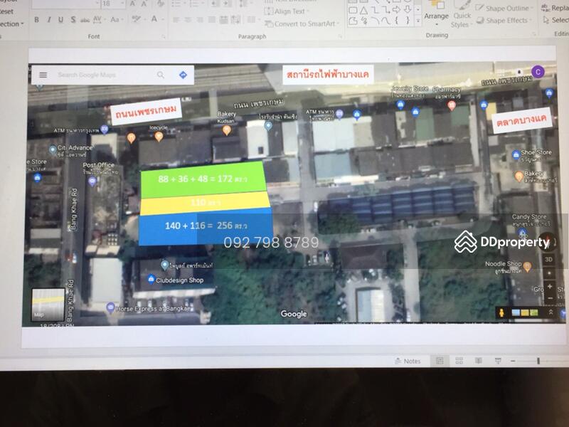Open font size 18 dropdown
569x427 pixels.
122,4
